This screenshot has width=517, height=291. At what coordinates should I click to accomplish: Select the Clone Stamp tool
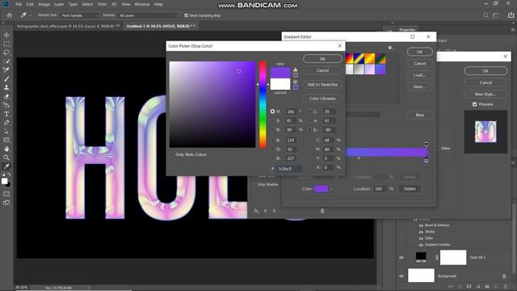(x=6, y=87)
